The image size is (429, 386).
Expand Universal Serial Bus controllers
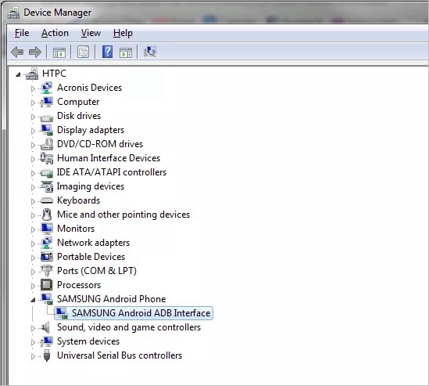(x=33, y=356)
